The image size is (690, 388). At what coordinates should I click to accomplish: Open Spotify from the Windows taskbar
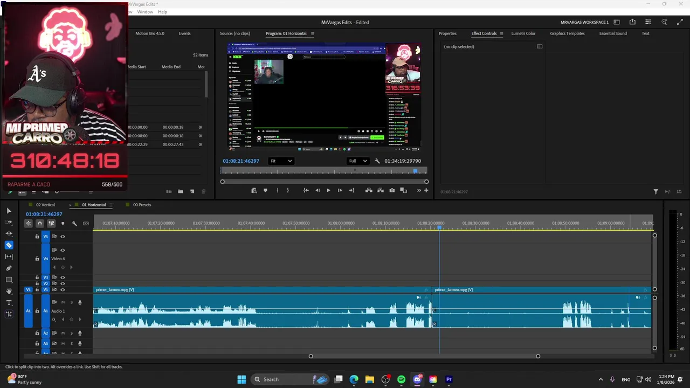tap(401, 379)
